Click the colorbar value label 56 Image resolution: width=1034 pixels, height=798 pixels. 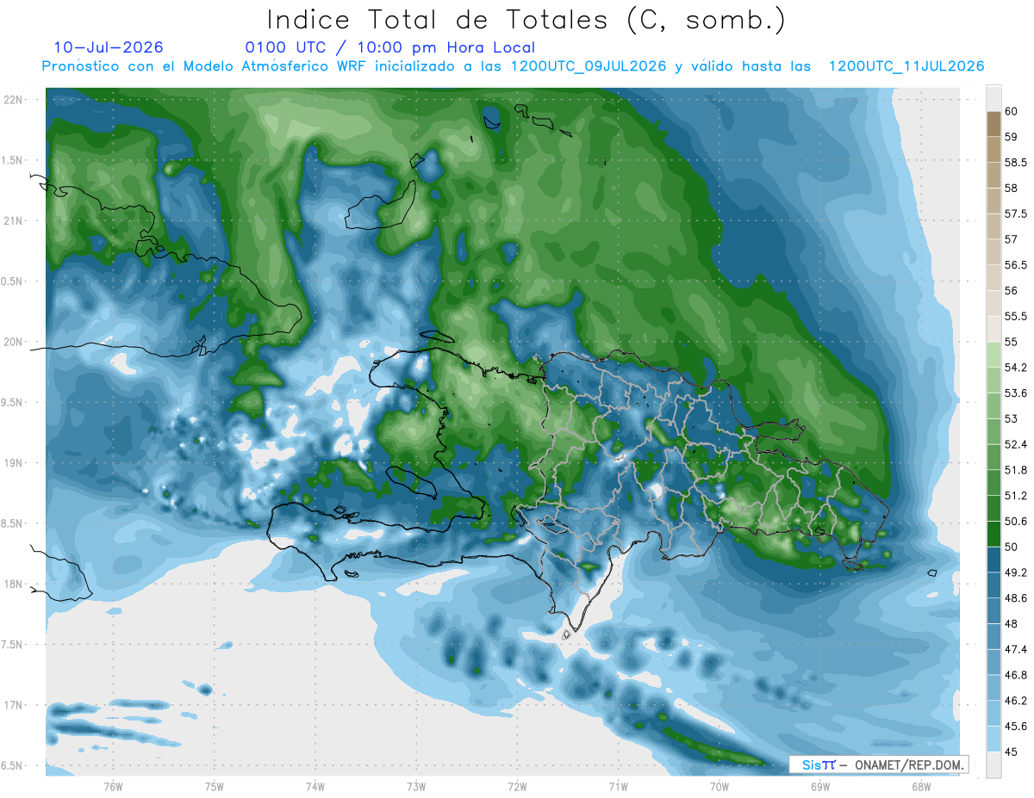pos(1012,290)
